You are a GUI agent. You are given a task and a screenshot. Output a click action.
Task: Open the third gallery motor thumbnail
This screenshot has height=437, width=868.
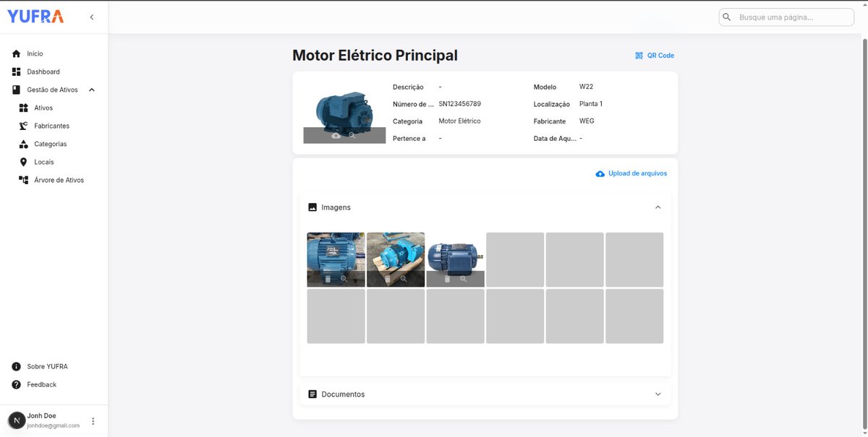tap(455, 259)
